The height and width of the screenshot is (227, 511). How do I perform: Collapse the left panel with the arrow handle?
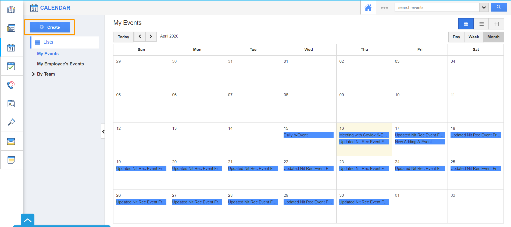point(103,131)
